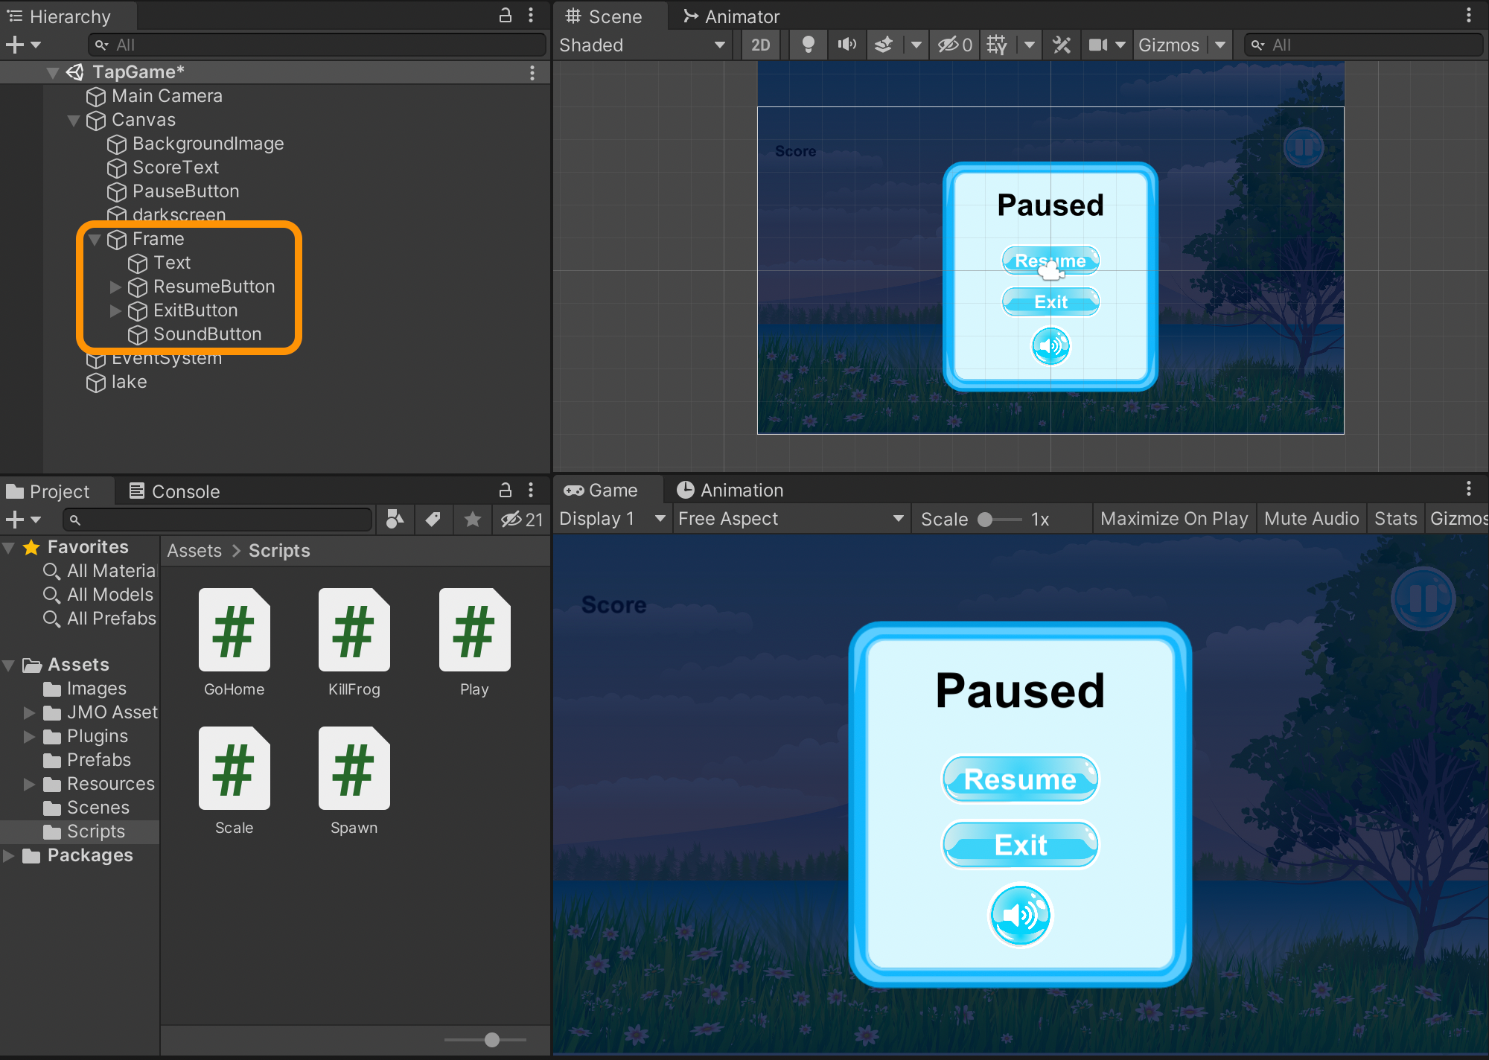The height and width of the screenshot is (1060, 1489).
Task: Toggle the scene grid visibility icon
Action: 997,45
